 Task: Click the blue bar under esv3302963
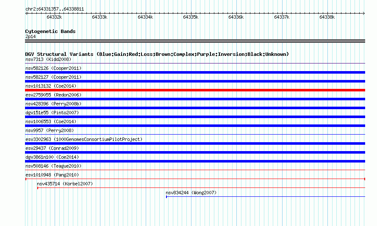point(195,143)
